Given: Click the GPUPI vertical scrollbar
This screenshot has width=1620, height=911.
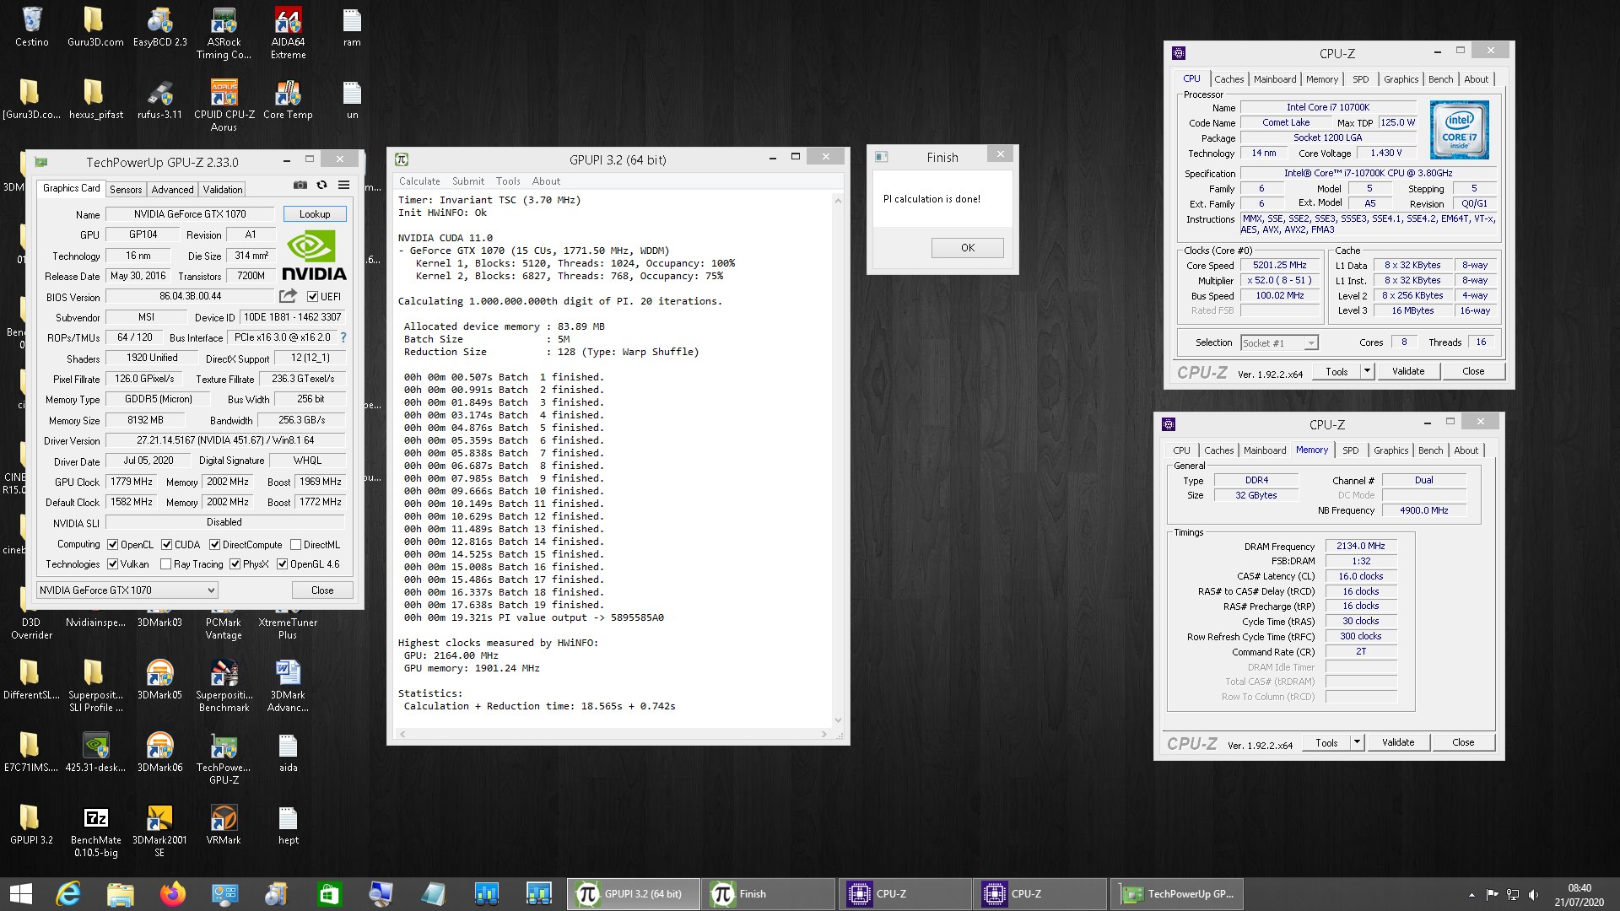Looking at the screenshot, I should 838,461.
